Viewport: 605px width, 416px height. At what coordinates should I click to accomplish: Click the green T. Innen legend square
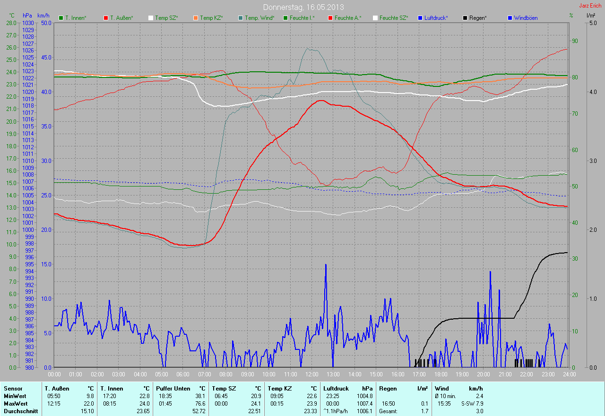pyautogui.click(x=61, y=18)
